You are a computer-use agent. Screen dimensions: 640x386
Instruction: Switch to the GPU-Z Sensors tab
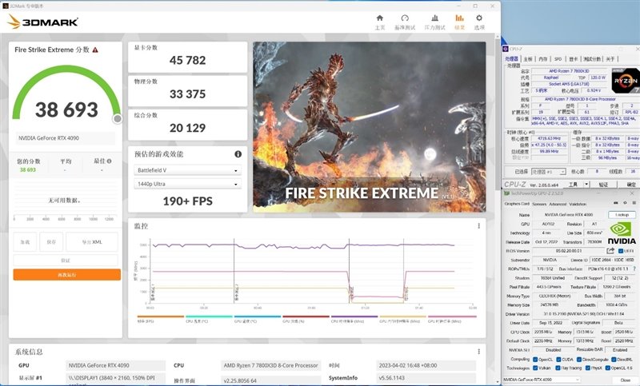(x=539, y=204)
